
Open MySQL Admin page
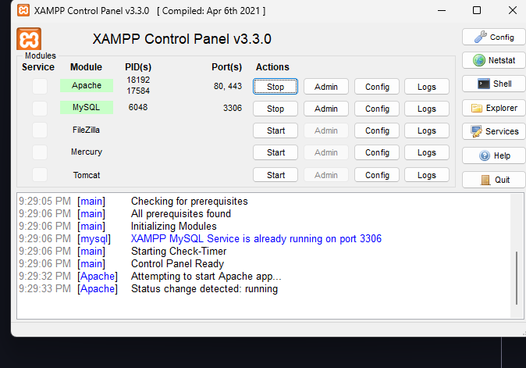326,109
